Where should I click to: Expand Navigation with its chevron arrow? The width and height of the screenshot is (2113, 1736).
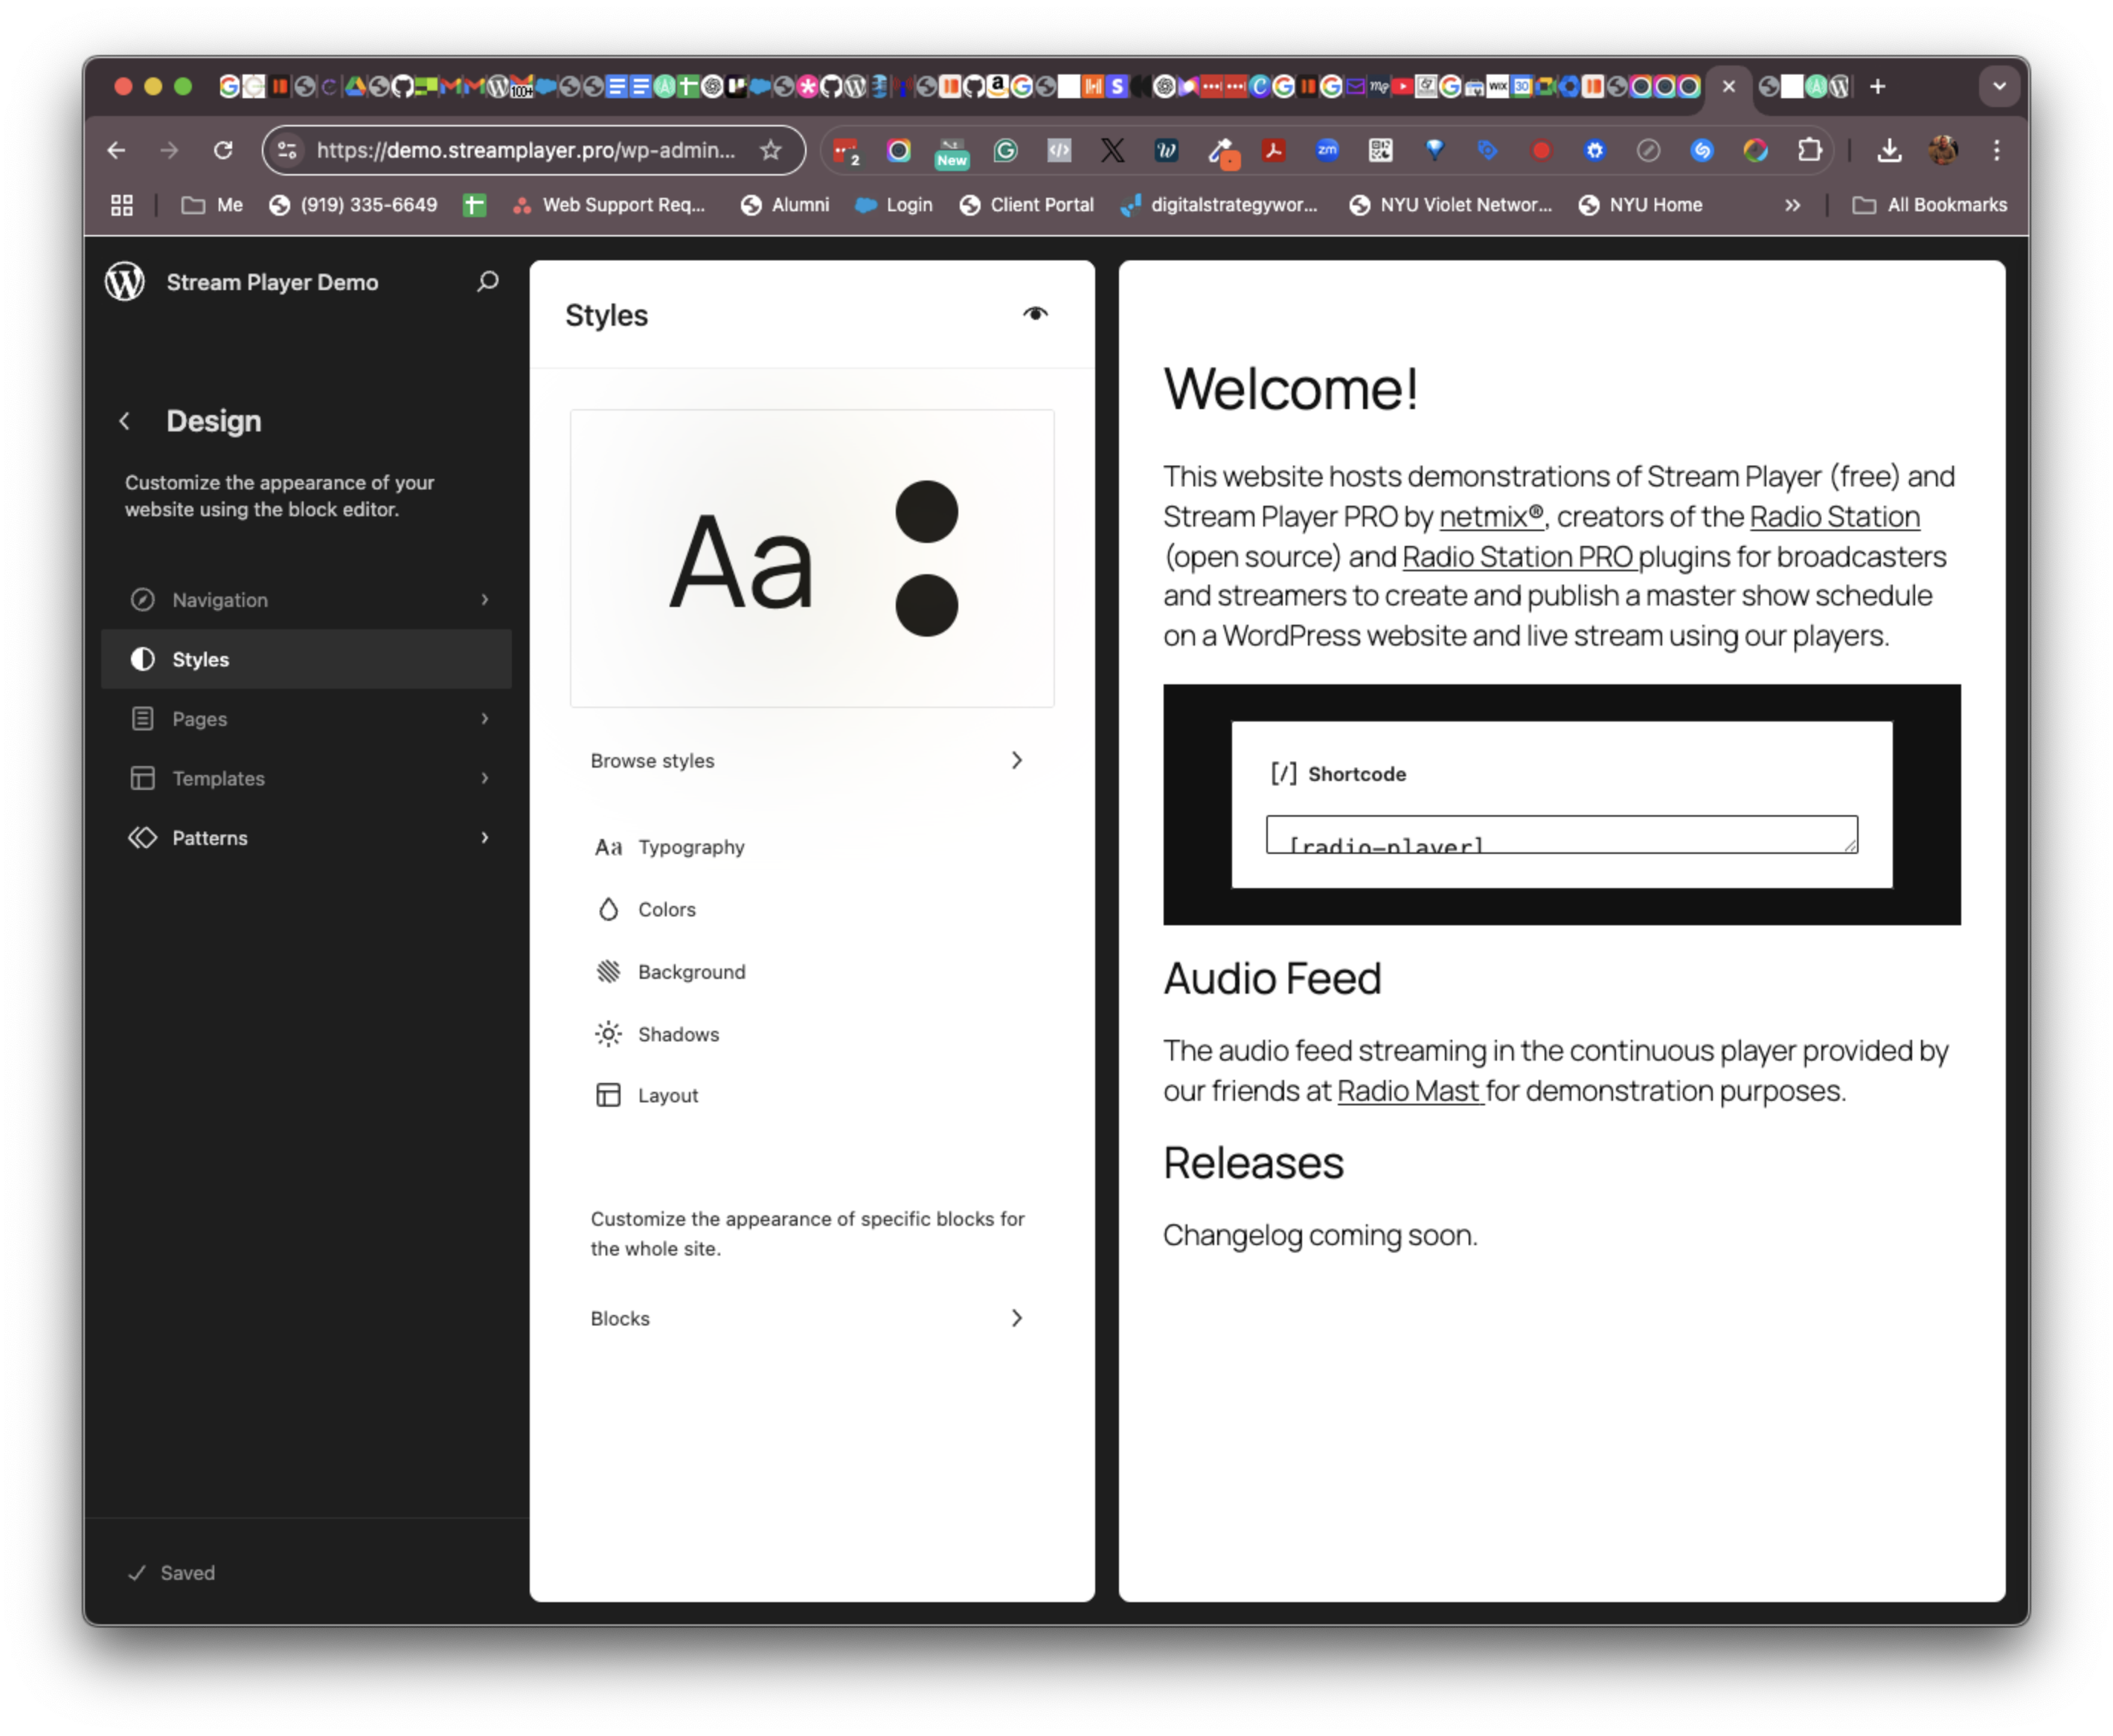click(x=485, y=600)
